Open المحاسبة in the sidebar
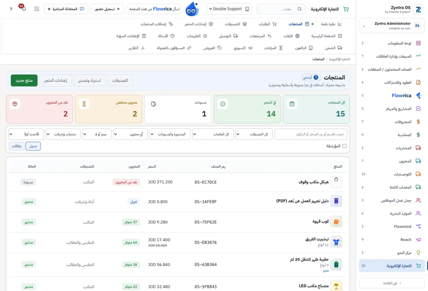 (392, 135)
